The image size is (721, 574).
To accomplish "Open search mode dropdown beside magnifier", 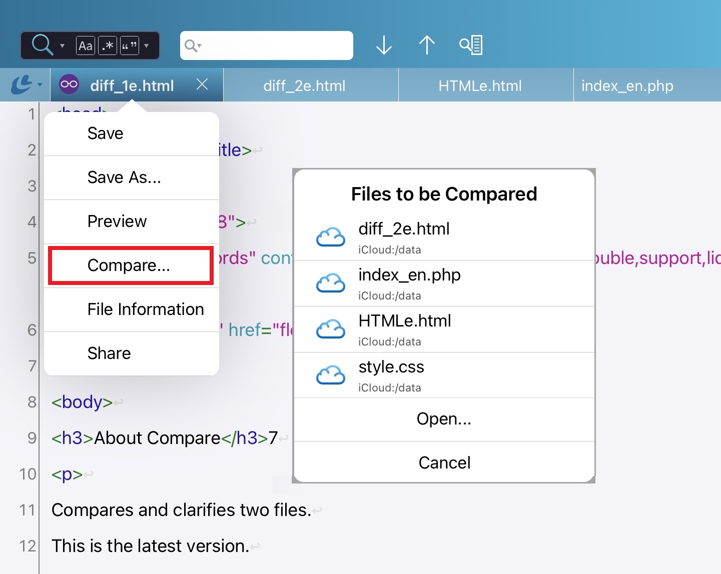I will tap(62, 46).
